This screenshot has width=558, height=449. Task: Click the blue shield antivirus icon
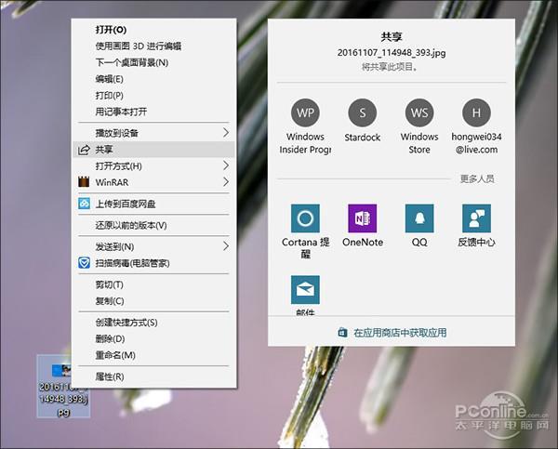(84, 263)
